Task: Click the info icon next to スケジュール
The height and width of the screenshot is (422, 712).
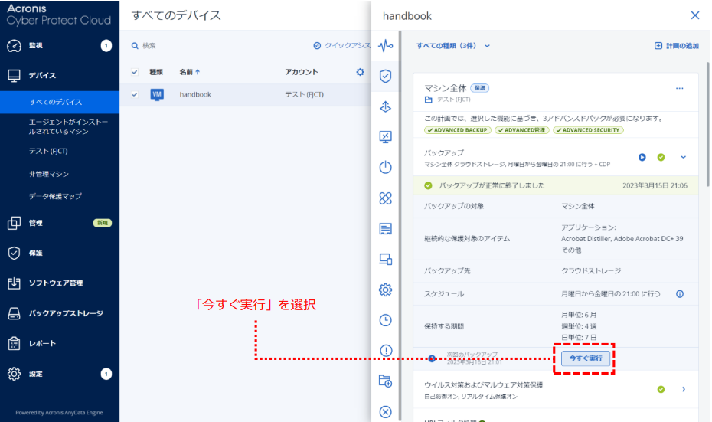Action: (679, 294)
